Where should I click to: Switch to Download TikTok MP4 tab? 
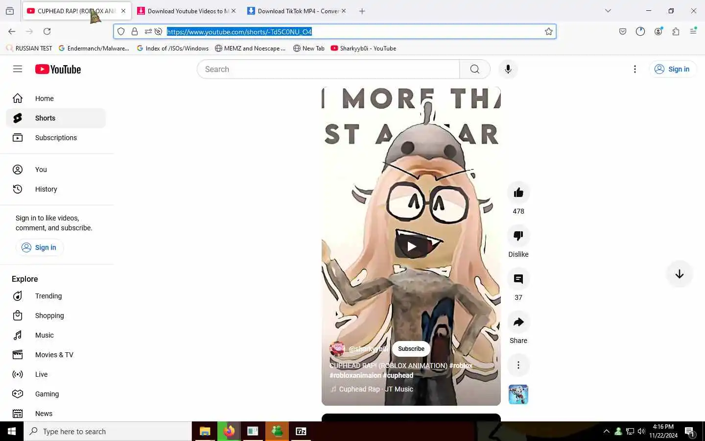tap(297, 11)
